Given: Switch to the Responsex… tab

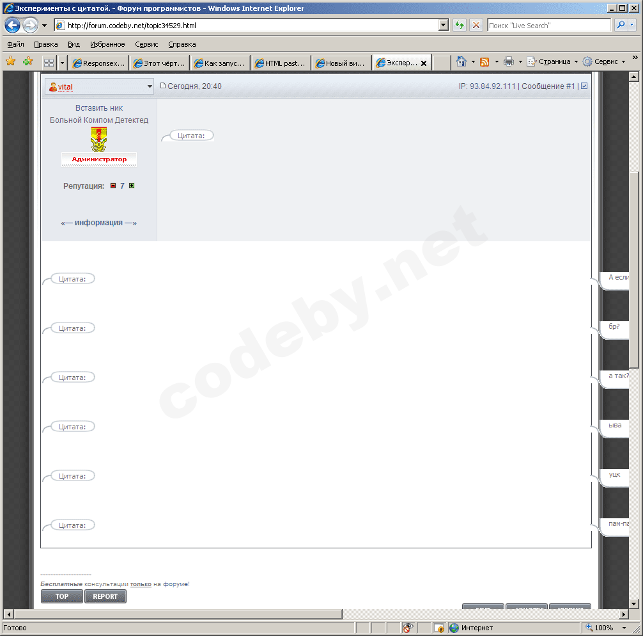Looking at the screenshot, I should (99, 63).
